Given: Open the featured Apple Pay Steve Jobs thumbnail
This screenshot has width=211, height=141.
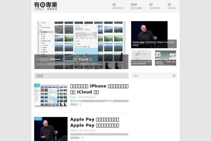Looking at the screenshot, I should [x=149, y=35].
